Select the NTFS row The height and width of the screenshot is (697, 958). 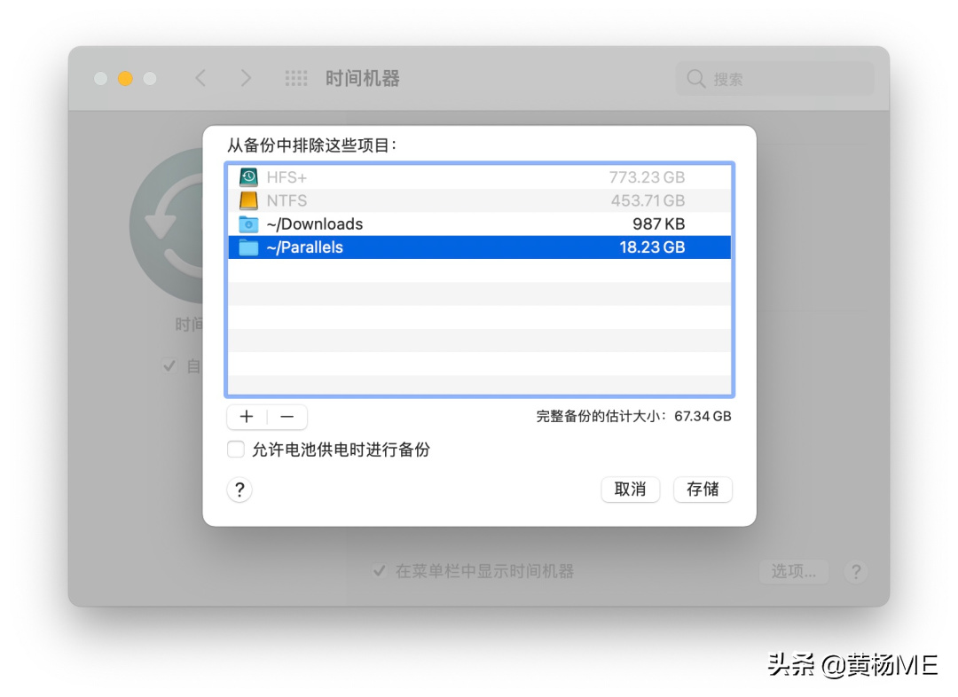(x=480, y=200)
